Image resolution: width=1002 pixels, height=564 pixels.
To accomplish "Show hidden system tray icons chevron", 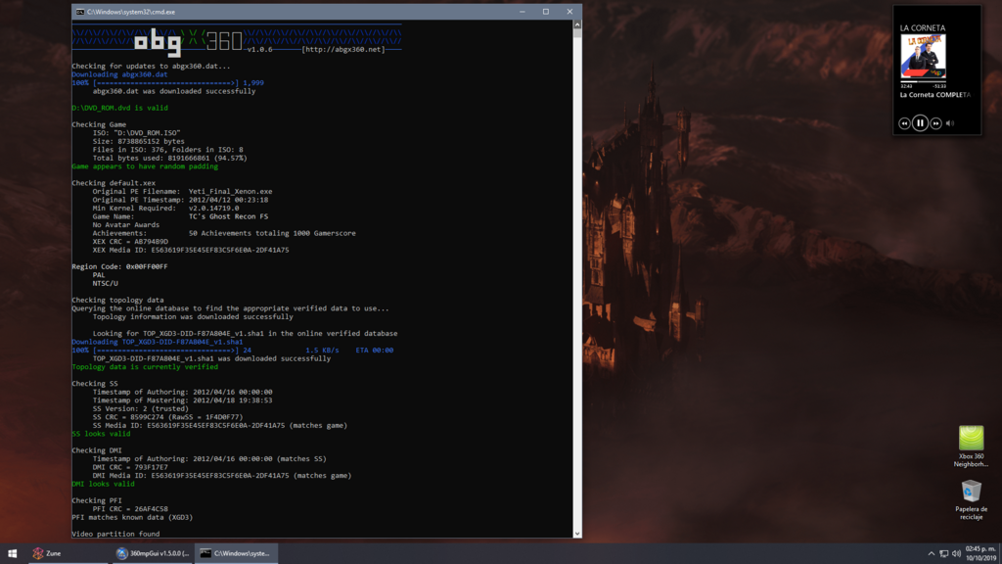I will click(932, 554).
